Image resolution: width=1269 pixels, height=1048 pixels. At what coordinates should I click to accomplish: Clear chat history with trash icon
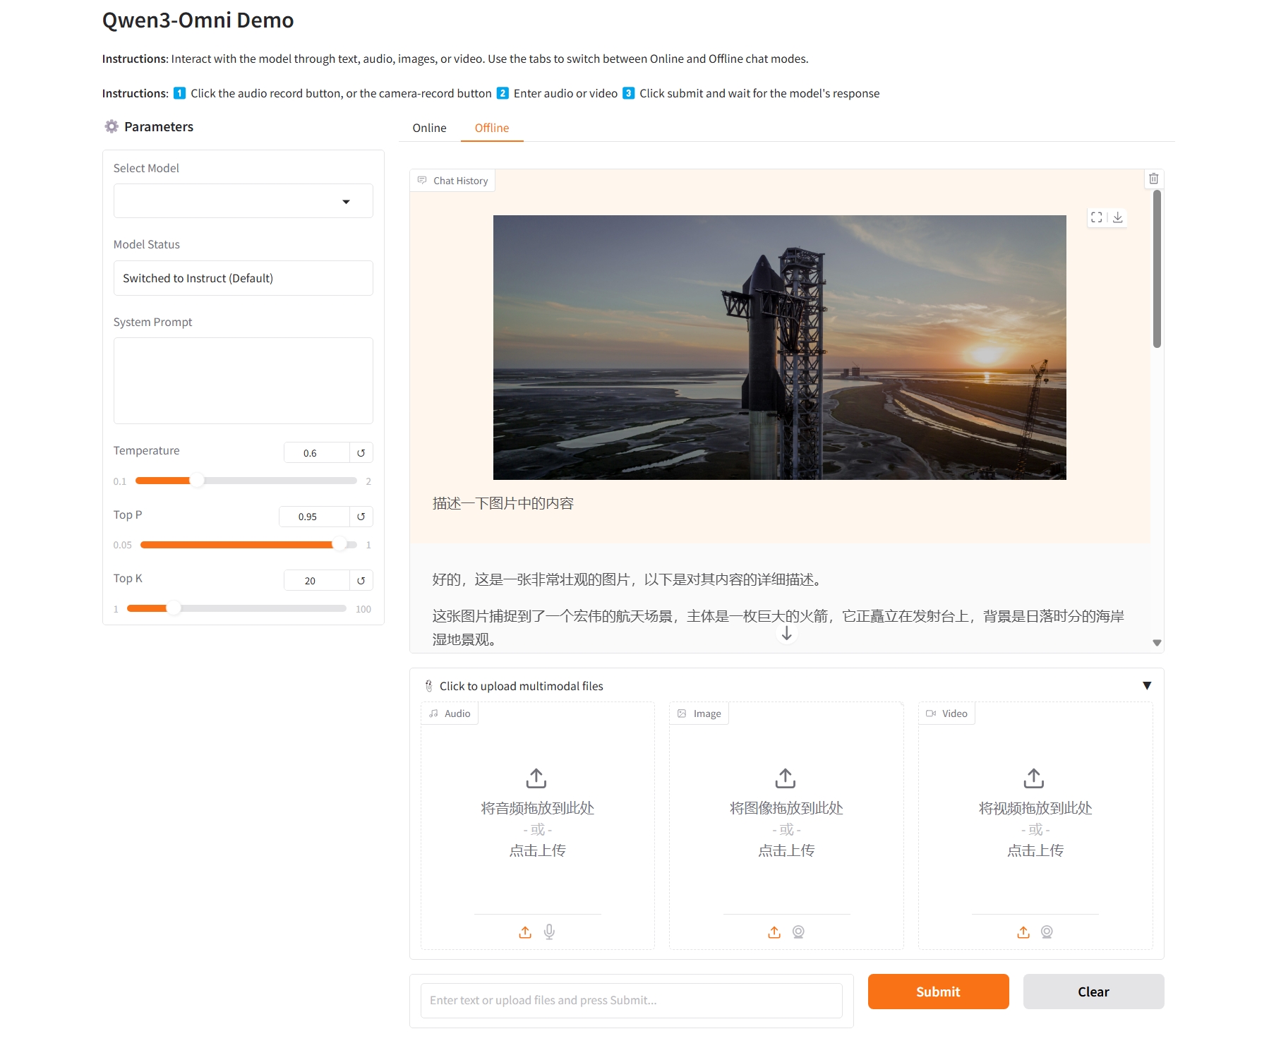[x=1153, y=179]
